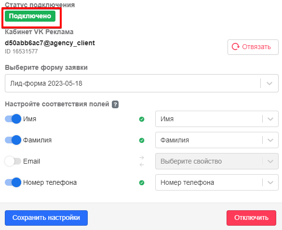This screenshot has width=282, height=230.
Task: Disable the Имя field toggle
Action: [13, 119]
